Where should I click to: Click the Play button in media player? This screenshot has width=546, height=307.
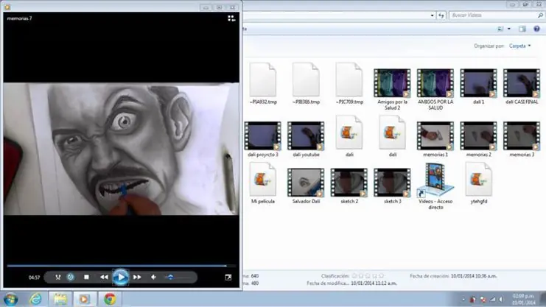pyautogui.click(x=121, y=277)
